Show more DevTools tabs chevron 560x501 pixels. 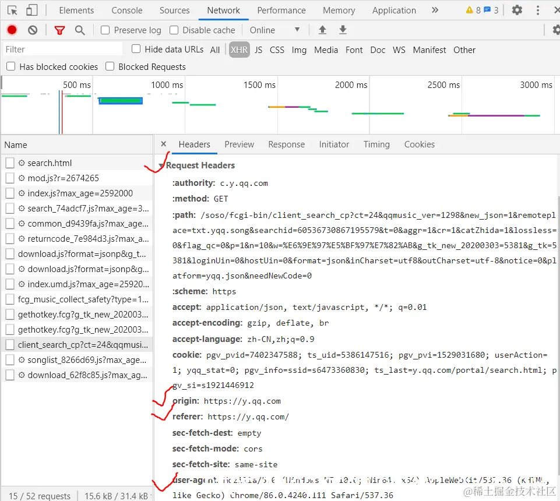(435, 10)
